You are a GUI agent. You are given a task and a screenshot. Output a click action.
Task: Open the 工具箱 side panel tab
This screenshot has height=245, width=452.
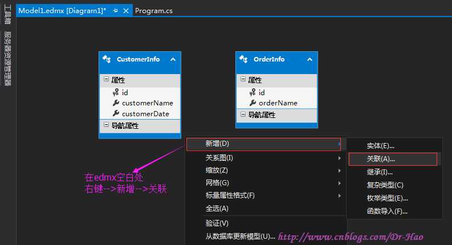(8, 15)
